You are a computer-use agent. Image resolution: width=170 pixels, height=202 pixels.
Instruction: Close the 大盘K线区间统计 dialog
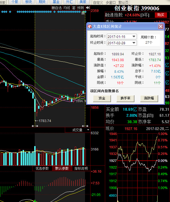coord(161,27)
